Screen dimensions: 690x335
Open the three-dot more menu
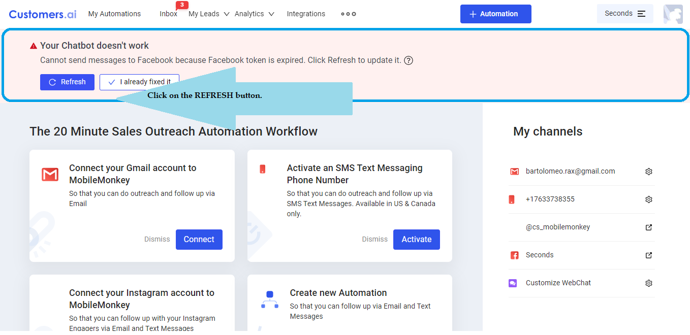click(x=348, y=14)
